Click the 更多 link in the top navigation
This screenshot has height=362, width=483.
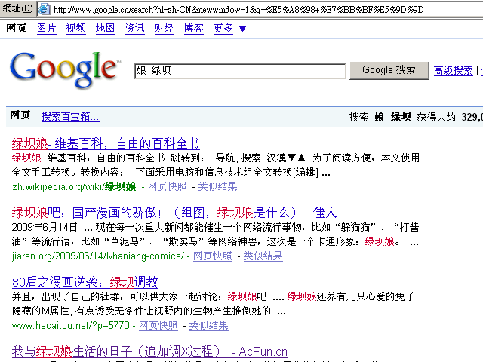[x=223, y=29]
